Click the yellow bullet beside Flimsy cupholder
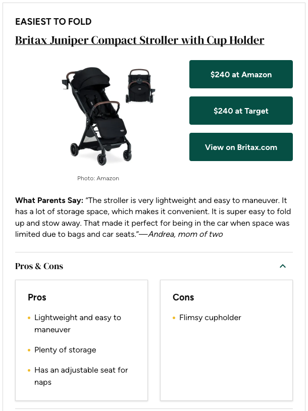The height and width of the screenshot is (411, 308). 174,318
